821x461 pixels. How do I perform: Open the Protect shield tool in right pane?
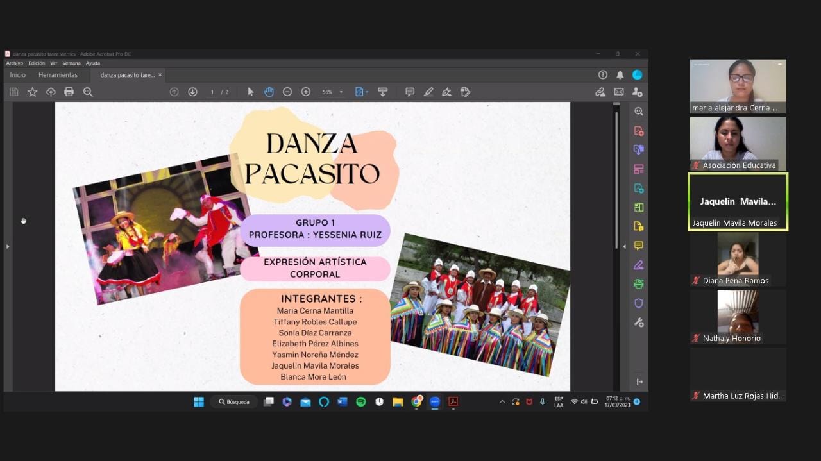point(638,303)
